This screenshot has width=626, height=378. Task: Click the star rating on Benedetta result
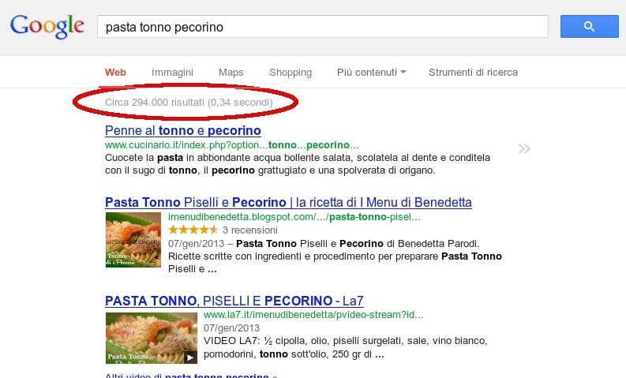point(188,229)
